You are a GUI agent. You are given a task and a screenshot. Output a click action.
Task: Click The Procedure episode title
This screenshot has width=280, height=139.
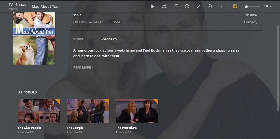(x=126, y=128)
